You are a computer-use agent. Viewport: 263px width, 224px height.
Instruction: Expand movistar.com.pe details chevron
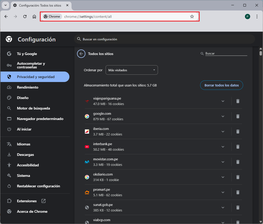(x=223, y=162)
